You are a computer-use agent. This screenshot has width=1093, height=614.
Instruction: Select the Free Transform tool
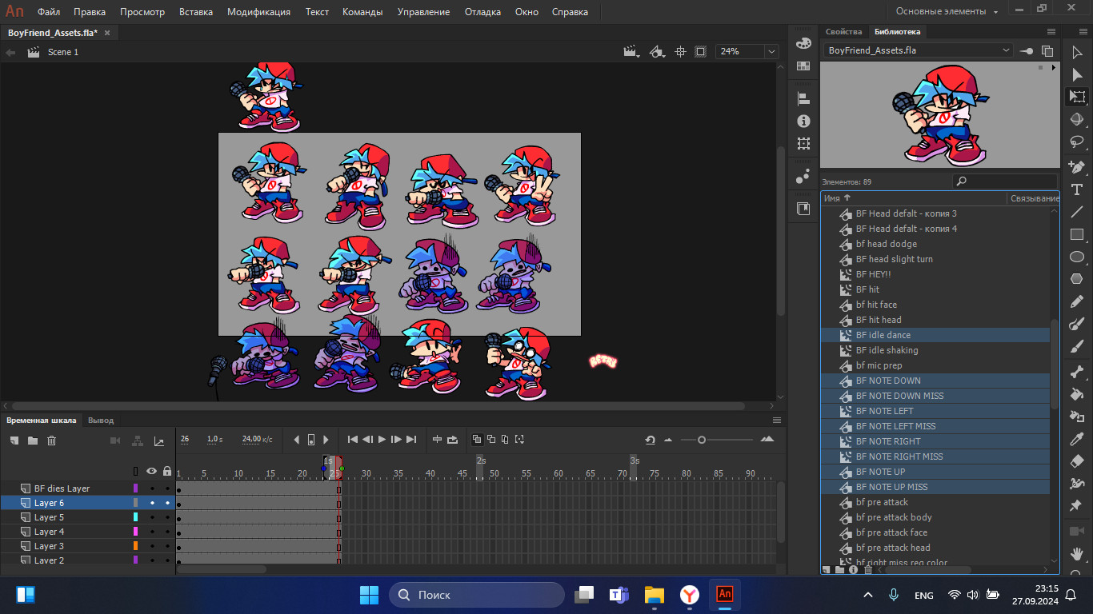click(x=1077, y=96)
